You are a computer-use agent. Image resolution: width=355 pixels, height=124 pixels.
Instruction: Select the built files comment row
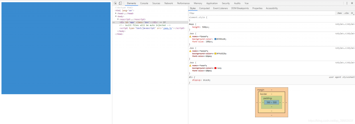tap(145, 25)
